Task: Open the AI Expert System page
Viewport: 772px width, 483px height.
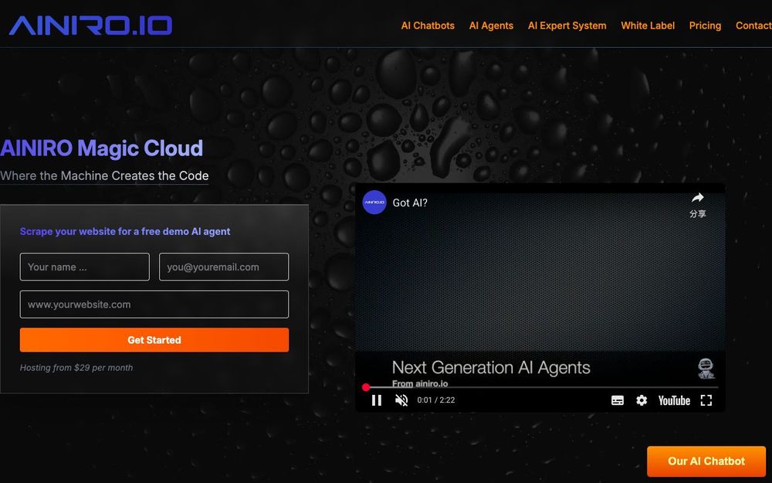Action: tap(567, 26)
